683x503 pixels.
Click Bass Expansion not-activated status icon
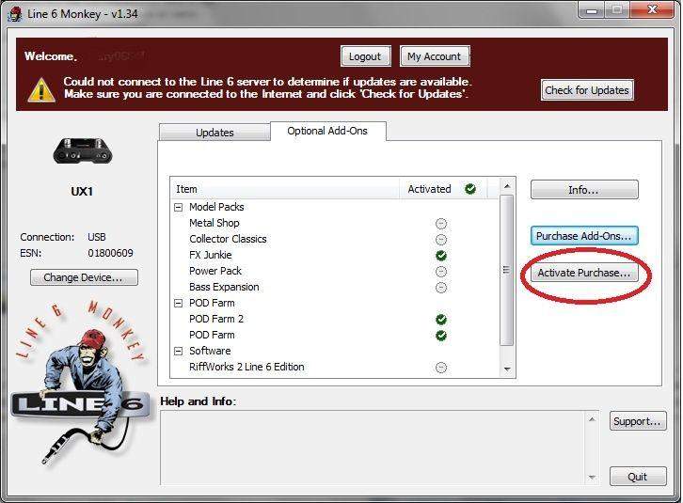(441, 288)
